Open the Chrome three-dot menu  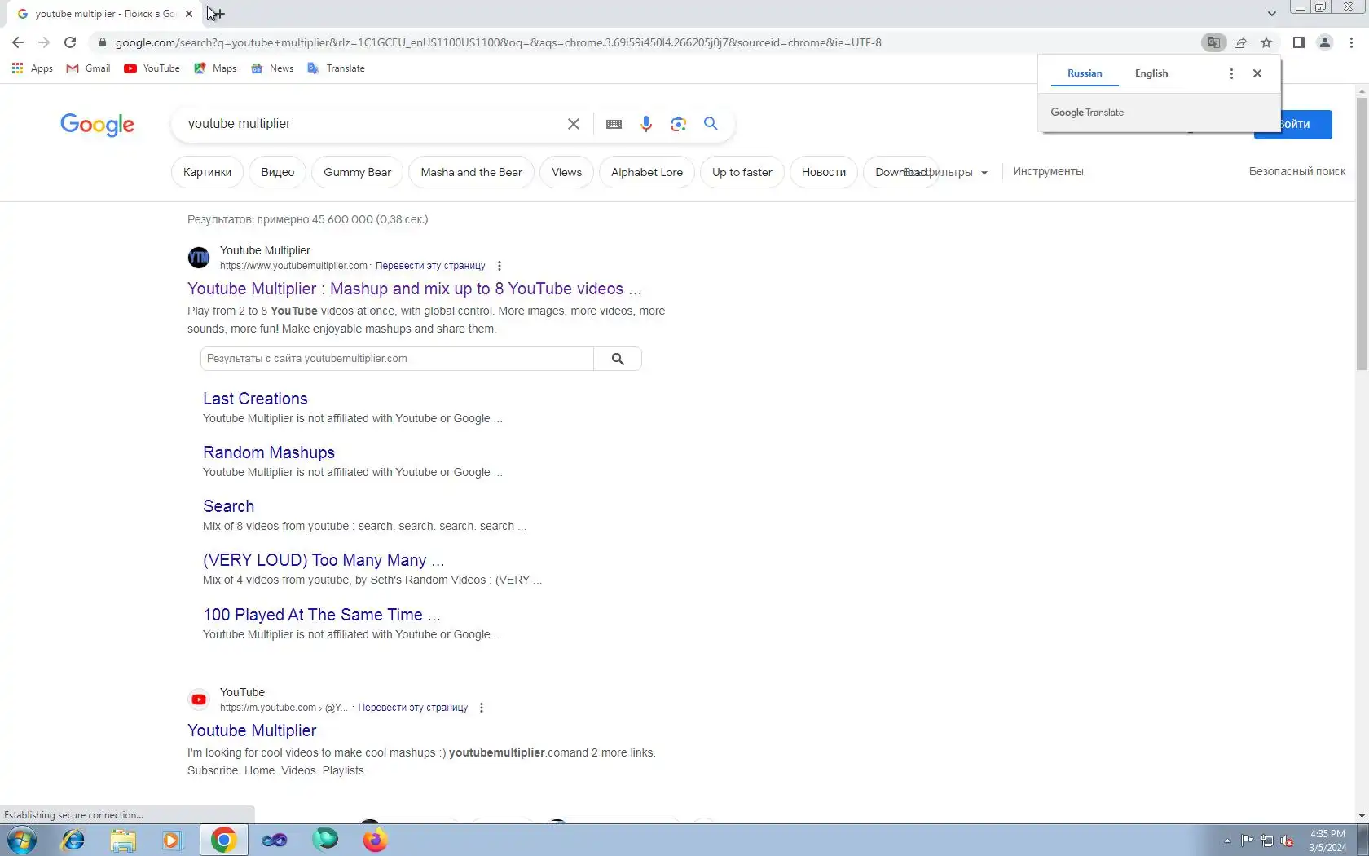[1351, 42]
